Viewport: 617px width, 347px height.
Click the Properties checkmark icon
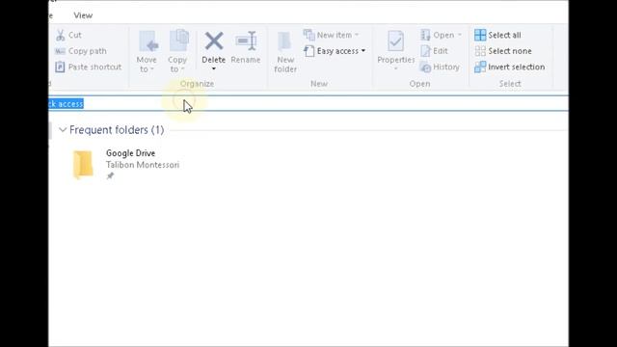coord(395,40)
